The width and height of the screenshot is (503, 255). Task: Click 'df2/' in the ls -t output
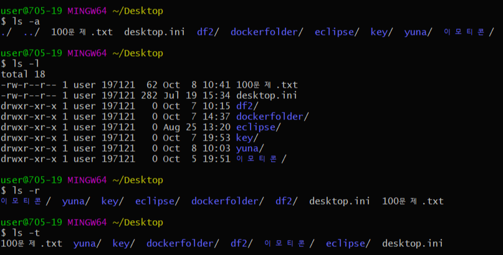point(242,243)
